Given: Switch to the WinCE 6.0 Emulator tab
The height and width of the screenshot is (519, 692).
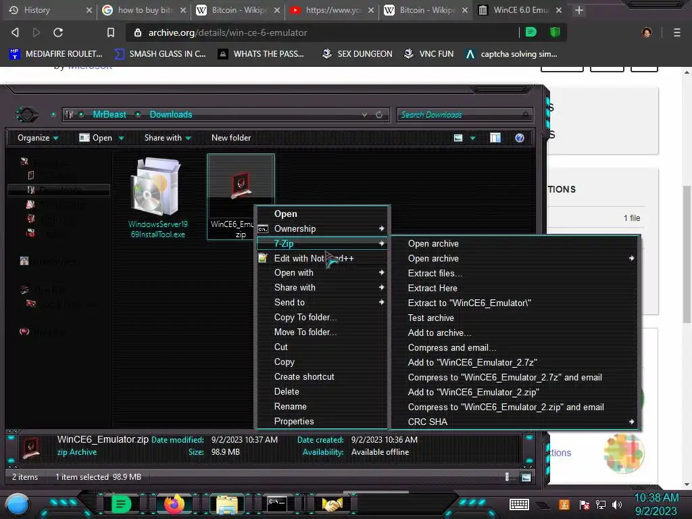Looking at the screenshot, I should [521, 10].
